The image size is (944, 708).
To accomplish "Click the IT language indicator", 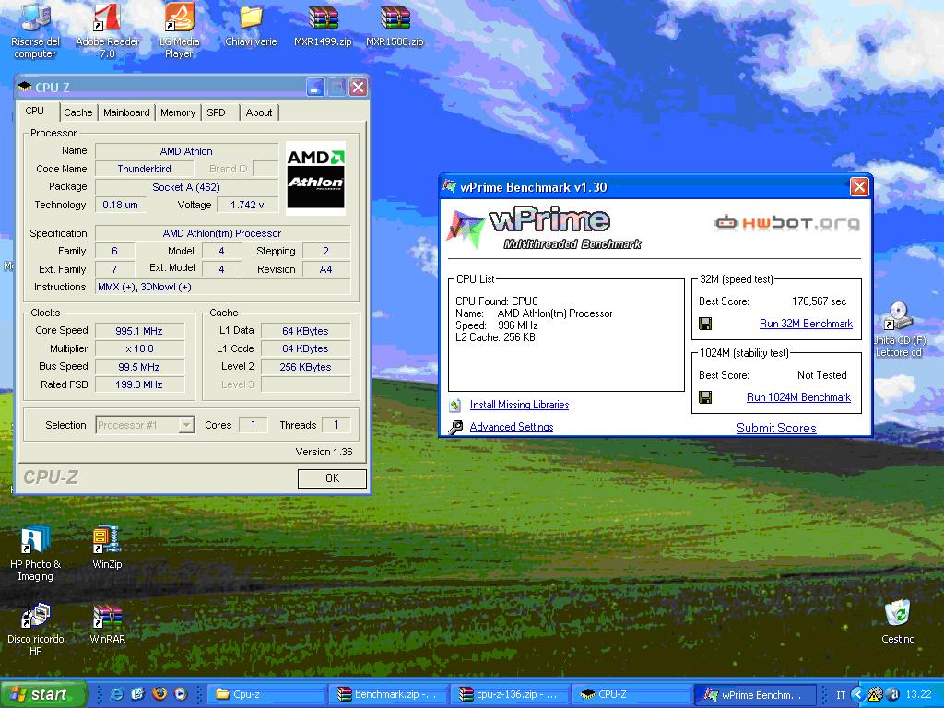I will [x=841, y=695].
